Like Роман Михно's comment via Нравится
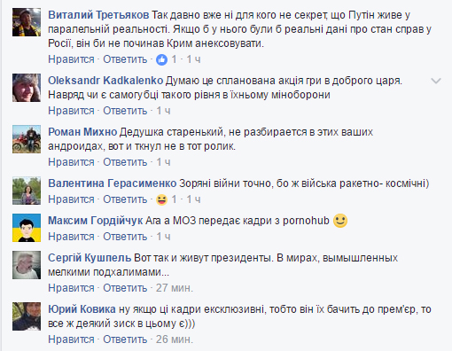 point(71,162)
